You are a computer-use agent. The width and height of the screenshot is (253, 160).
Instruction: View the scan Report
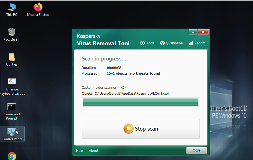click(x=197, y=43)
